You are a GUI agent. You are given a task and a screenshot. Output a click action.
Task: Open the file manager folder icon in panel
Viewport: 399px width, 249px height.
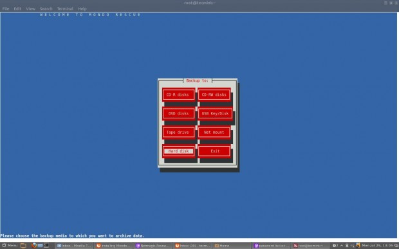pos(23,245)
